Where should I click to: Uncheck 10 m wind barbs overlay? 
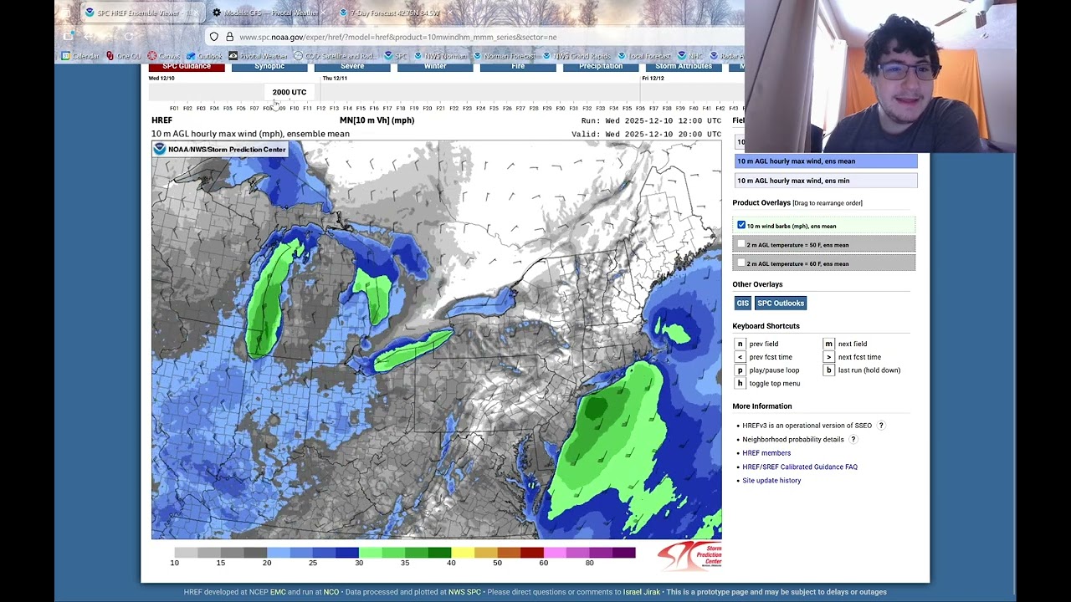click(741, 225)
